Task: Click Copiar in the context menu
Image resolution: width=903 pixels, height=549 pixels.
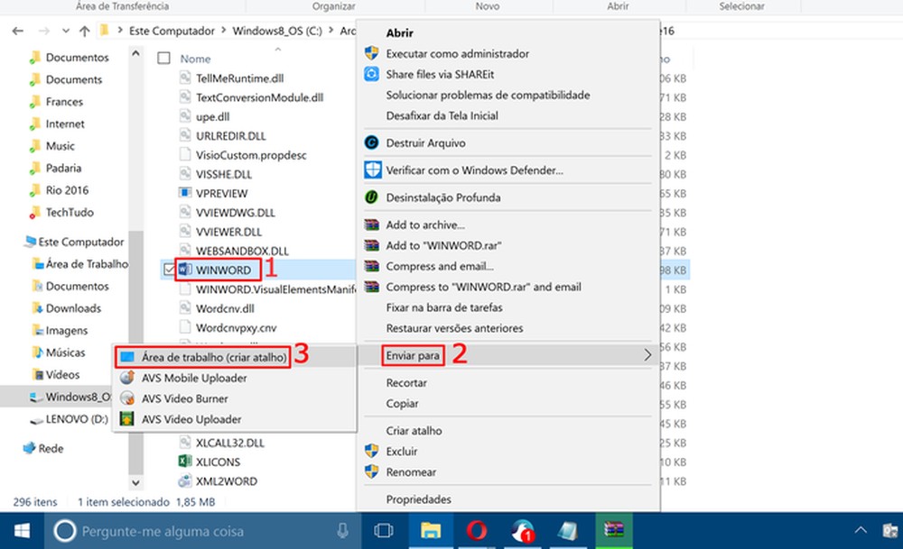Action: [402, 404]
